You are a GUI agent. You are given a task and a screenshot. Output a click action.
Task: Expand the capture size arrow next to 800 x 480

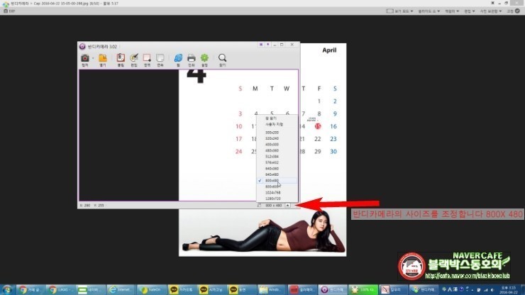click(x=287, y=205)
